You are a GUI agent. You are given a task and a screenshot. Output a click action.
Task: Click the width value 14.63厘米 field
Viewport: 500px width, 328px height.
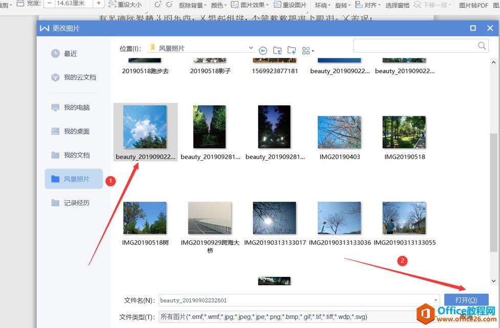74,3
